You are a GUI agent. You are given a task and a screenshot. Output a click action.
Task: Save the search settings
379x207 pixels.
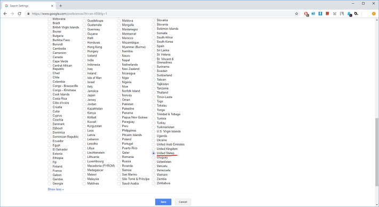point(163,202)
